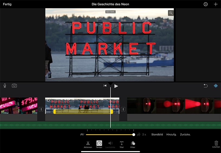
Task: Open the Filter tool
Action: pyautogui.click(x=133, y=145)
